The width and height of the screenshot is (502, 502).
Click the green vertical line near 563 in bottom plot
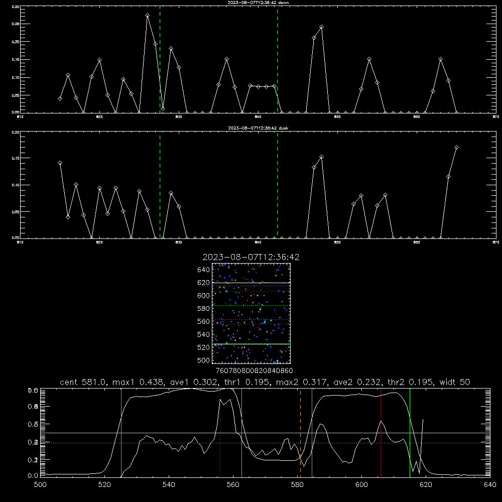tap(242, 433)
